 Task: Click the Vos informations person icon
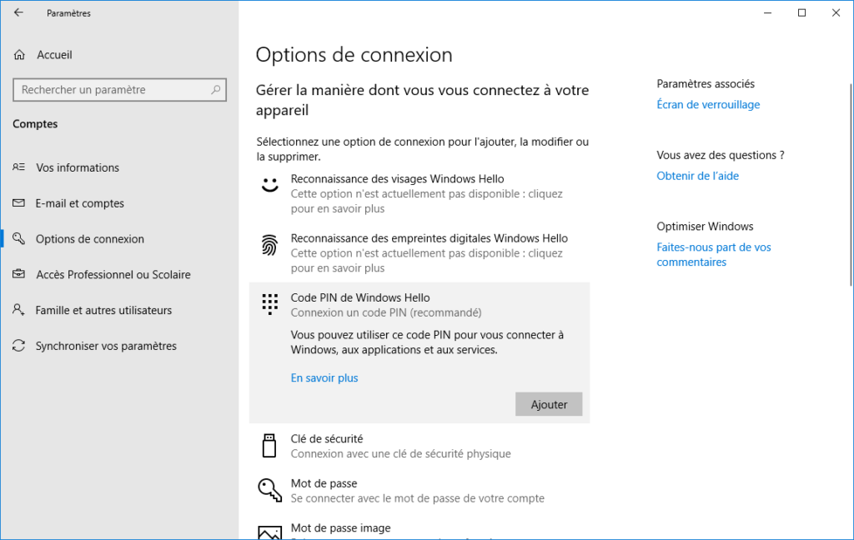(18, 167)
